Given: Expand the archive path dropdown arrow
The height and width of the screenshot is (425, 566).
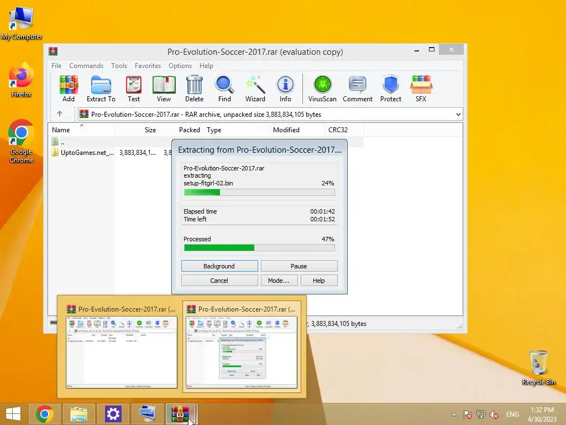Looking at the screenshot, I should pyautogui.click(x=458, y=114).
